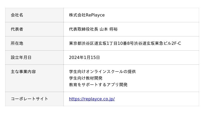Click the 代表取締役社長 title text
The image size is (209, 114).
pyautogui.click(x=84, y=29)
